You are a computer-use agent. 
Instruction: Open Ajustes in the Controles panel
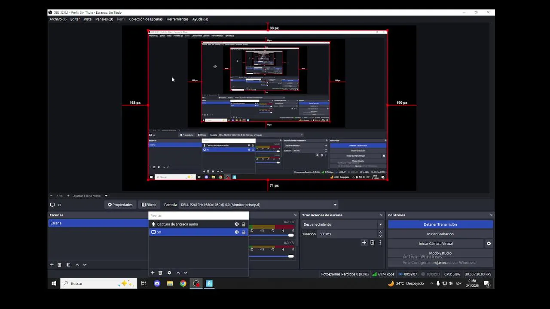coord(440,263)
